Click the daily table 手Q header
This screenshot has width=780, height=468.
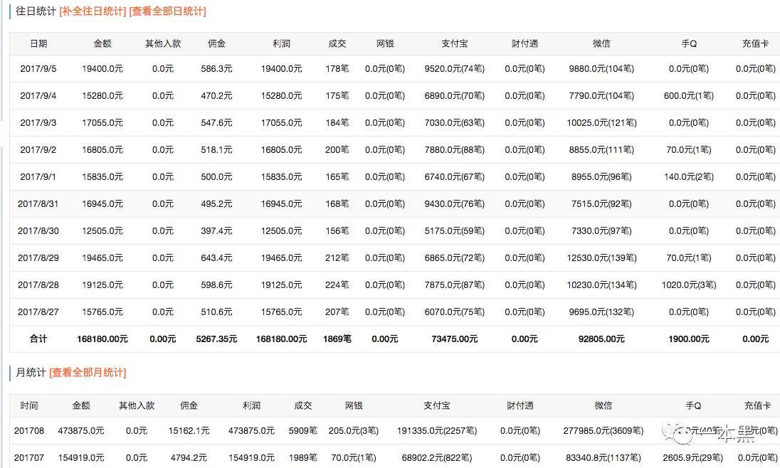pos(689,44)
